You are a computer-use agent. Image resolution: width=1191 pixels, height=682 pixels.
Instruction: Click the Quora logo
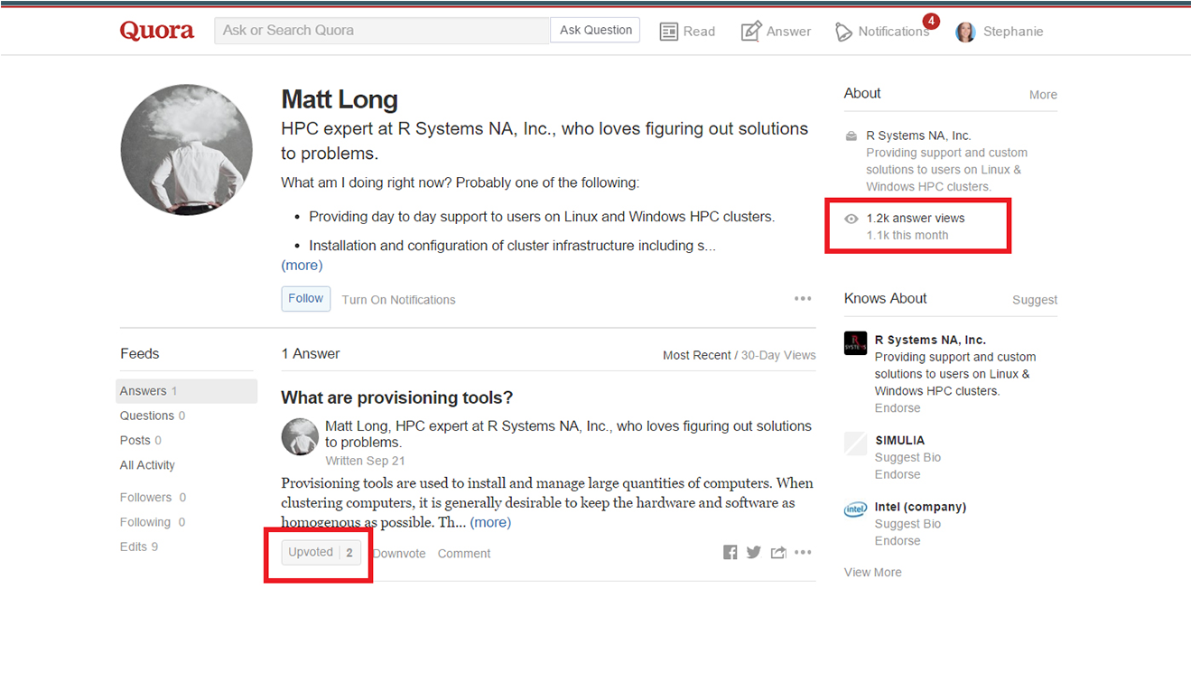coord(157,31)
